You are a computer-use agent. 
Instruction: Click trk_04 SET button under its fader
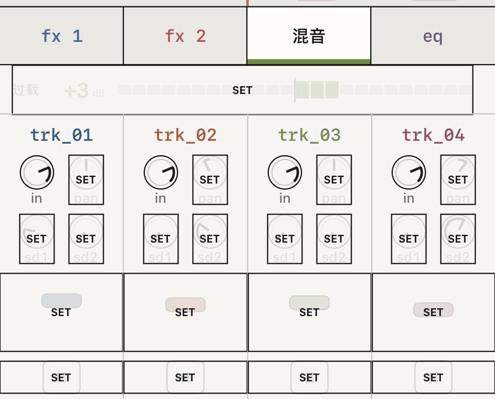433,377
